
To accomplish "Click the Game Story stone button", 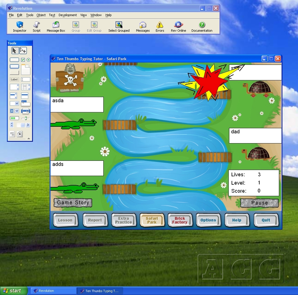I will [x=73, y=203].
